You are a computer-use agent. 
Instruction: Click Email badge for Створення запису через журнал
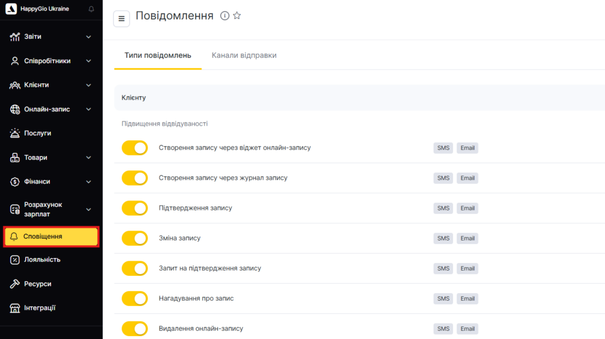pyautogui.click(x=467, y=178)
